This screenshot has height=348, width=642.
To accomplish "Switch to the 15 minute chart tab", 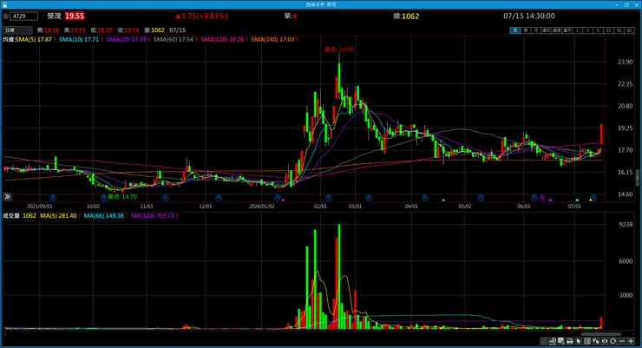I will 609,30.
